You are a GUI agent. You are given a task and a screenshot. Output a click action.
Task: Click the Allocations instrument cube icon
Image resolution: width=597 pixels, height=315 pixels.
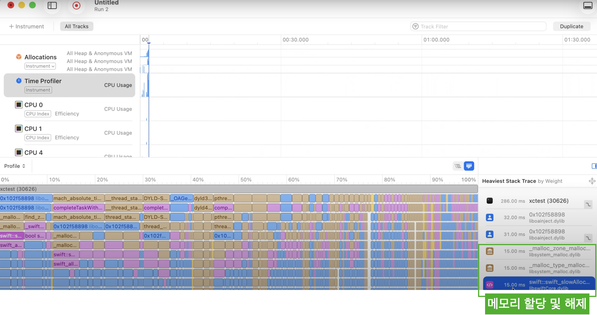[x=19, y=57]
